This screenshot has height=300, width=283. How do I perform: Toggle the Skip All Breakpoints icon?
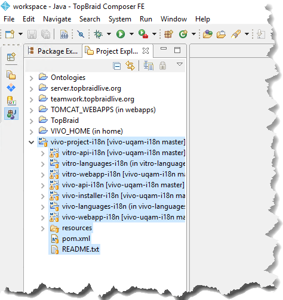(x=81, y=34)
